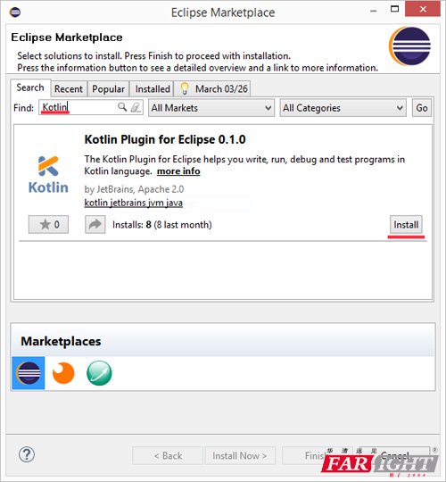Click the share arrow icon
This screenshot has height=482, width=446.
pos(95,224)
